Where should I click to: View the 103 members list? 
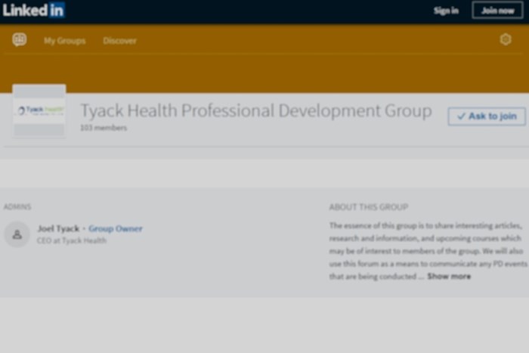104,129
